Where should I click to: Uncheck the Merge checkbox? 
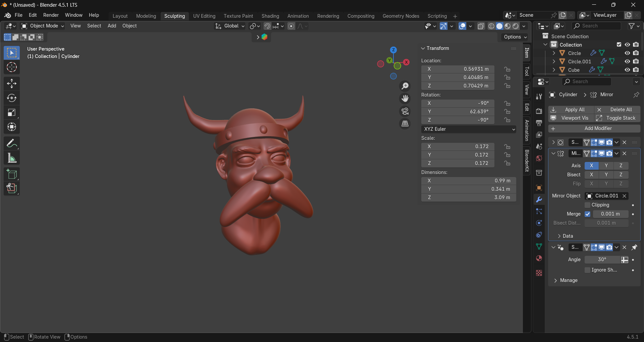[x=587, y=214]
